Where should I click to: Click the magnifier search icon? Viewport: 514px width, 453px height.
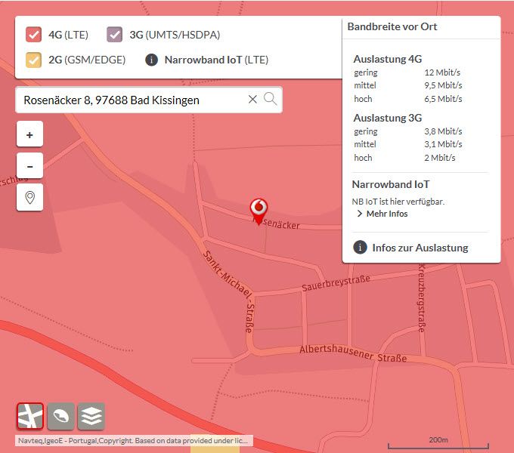tap(270, 99)
